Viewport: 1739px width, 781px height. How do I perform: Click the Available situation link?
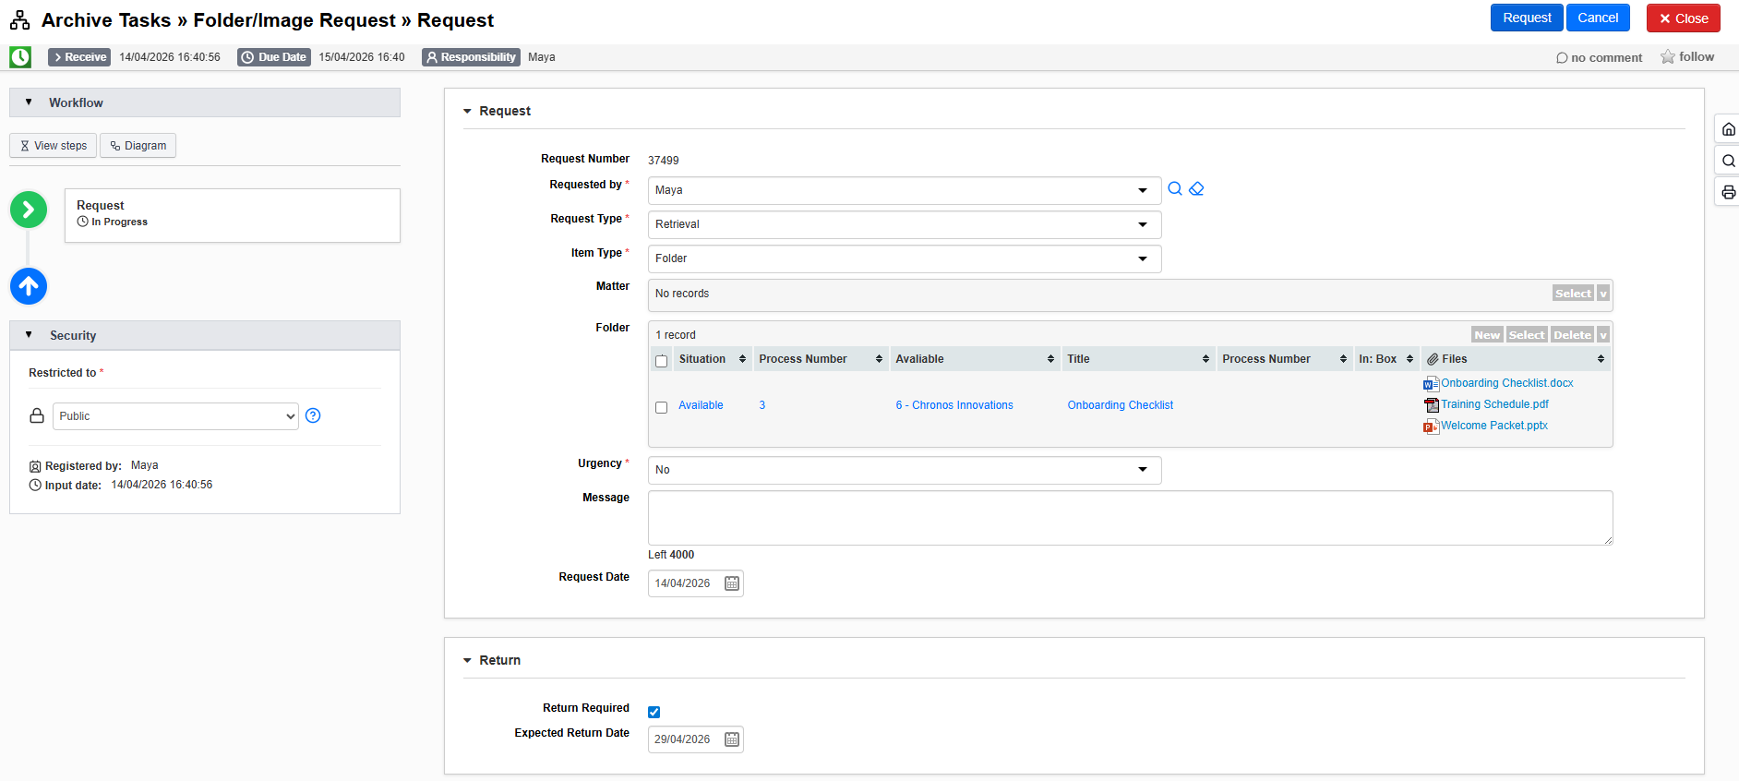coord(701,405)
